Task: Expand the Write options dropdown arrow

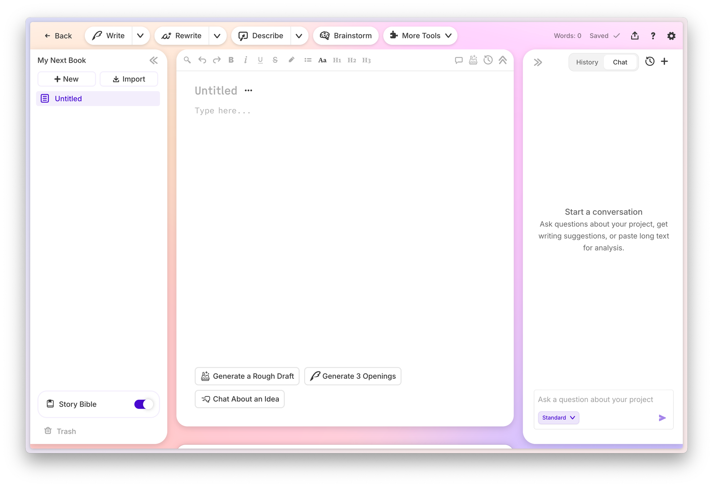Action: click(x=140, y=36)
